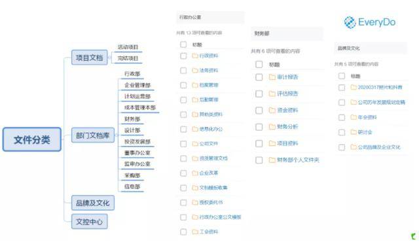Click the 工会资料 folder icon

point(195,232)
